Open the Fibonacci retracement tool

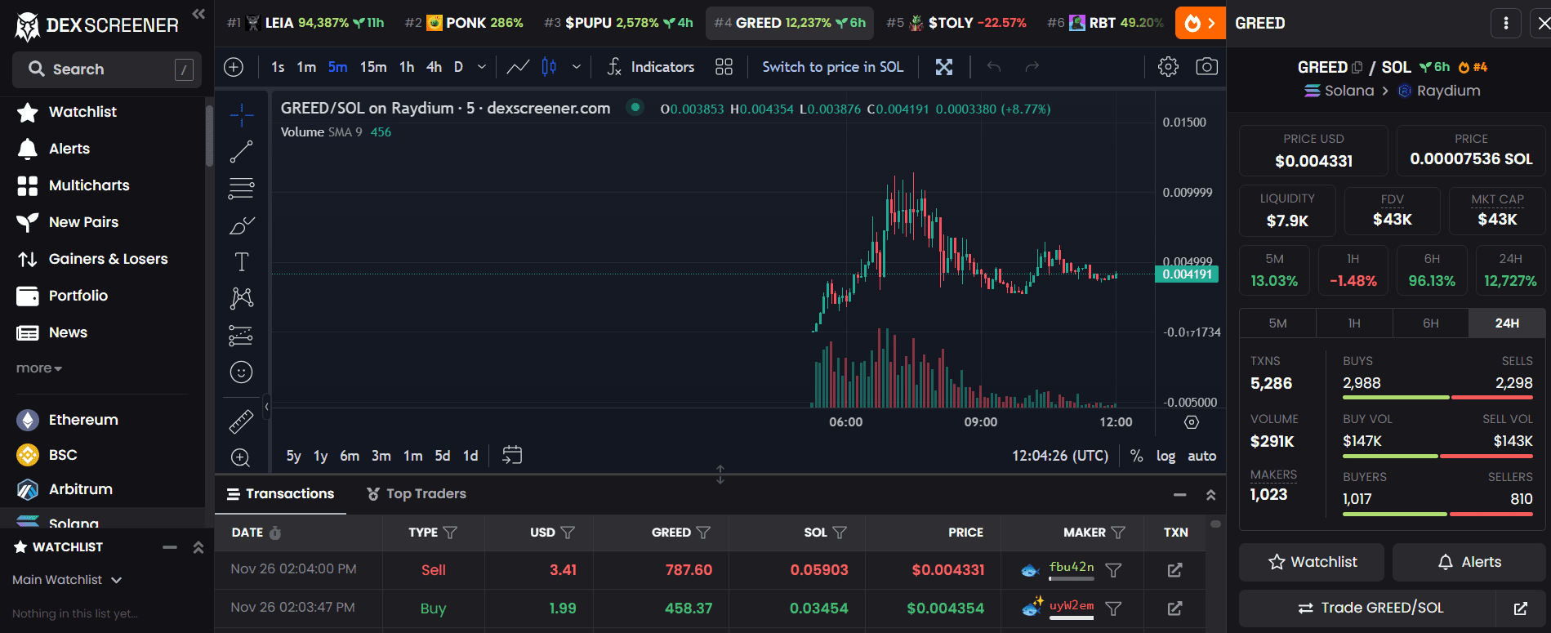click(x=242, y=189)
